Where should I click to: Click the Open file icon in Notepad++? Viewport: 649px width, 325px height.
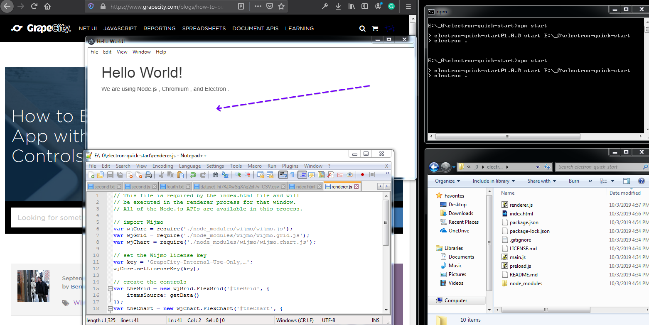pyautogui.click(x=101, y=175)
